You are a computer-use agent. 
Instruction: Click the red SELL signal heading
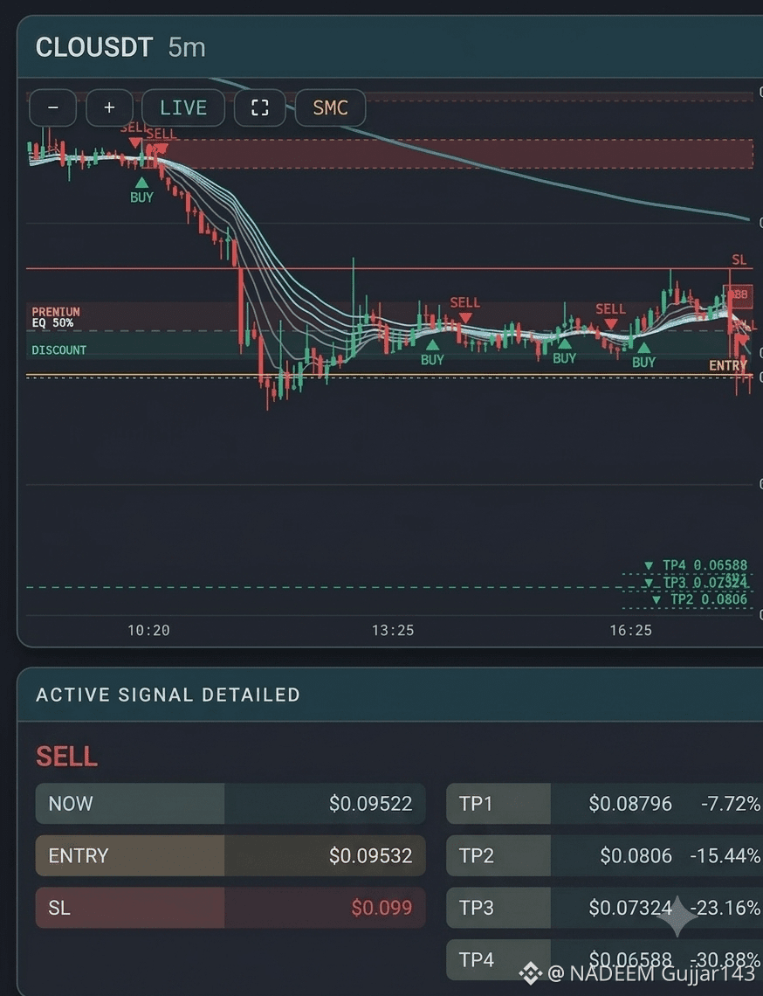(66, 757)
